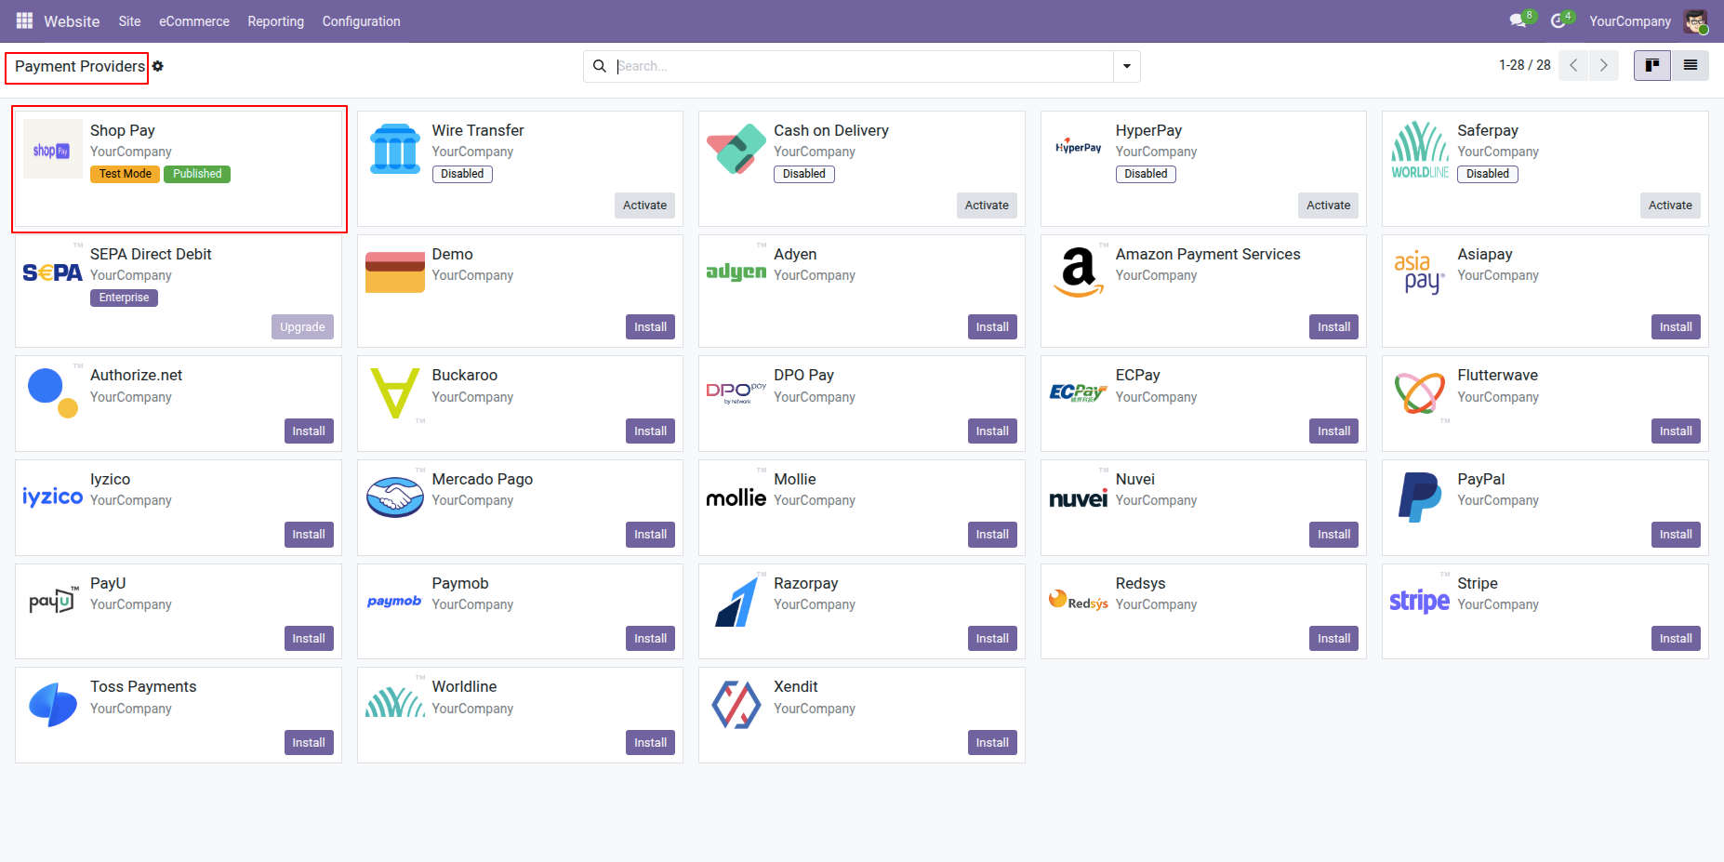Screen dimensions: 1724x862
Task: Click the Mercado Pago handshake logo
Action: (395, 497)
